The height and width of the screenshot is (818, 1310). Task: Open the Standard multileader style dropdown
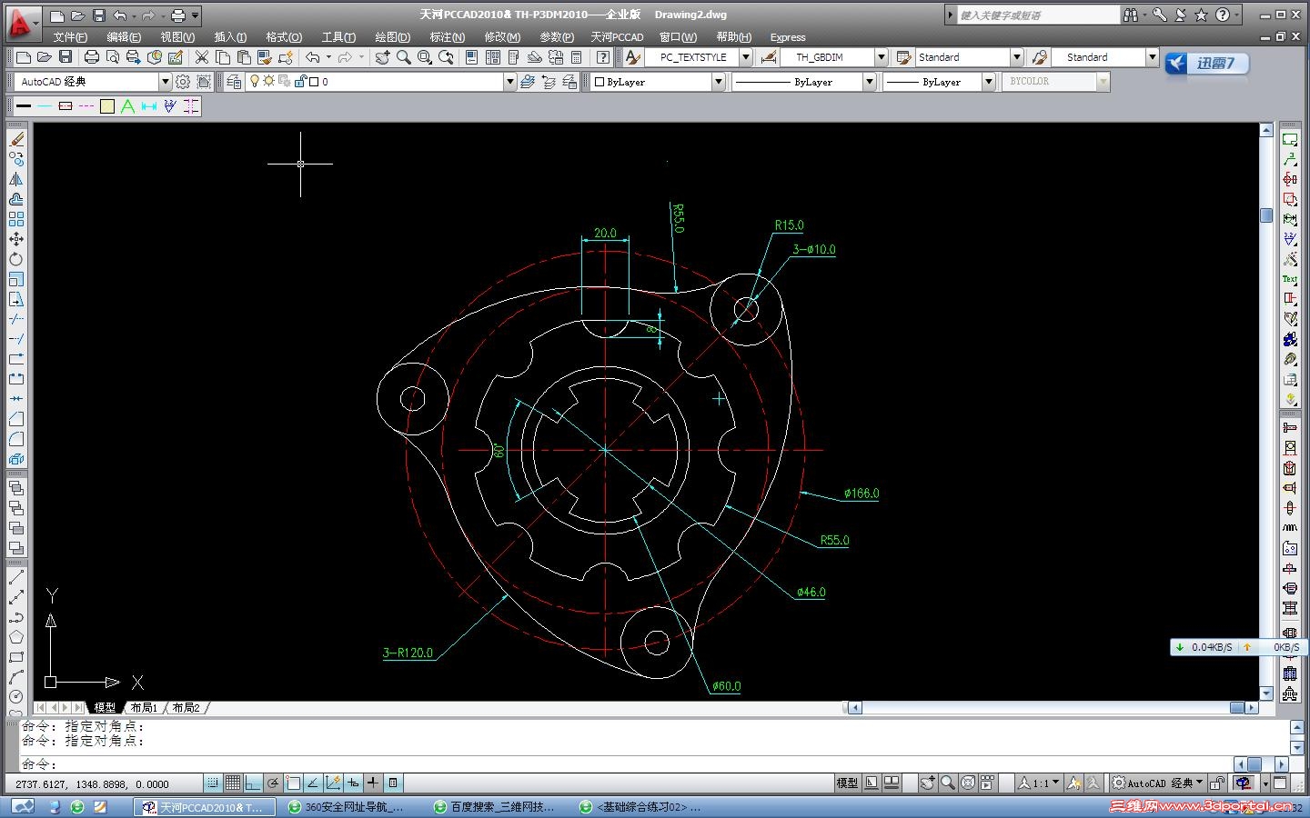point(1104,57)
